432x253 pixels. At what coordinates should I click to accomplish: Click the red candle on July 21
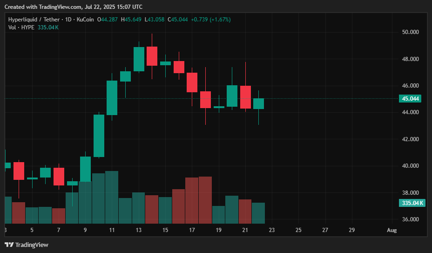point(245,97)
